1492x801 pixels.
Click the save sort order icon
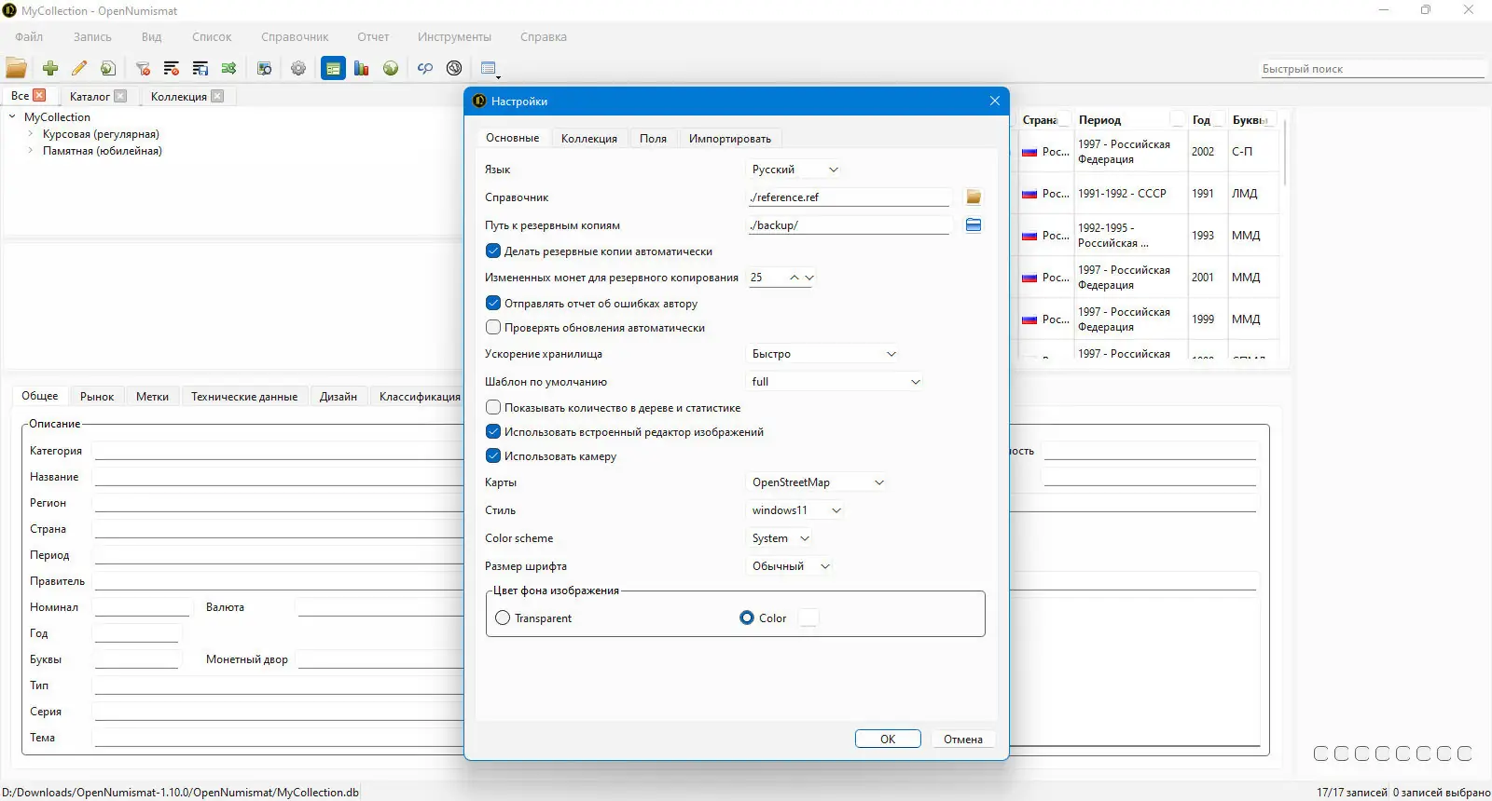pos(200,68)
